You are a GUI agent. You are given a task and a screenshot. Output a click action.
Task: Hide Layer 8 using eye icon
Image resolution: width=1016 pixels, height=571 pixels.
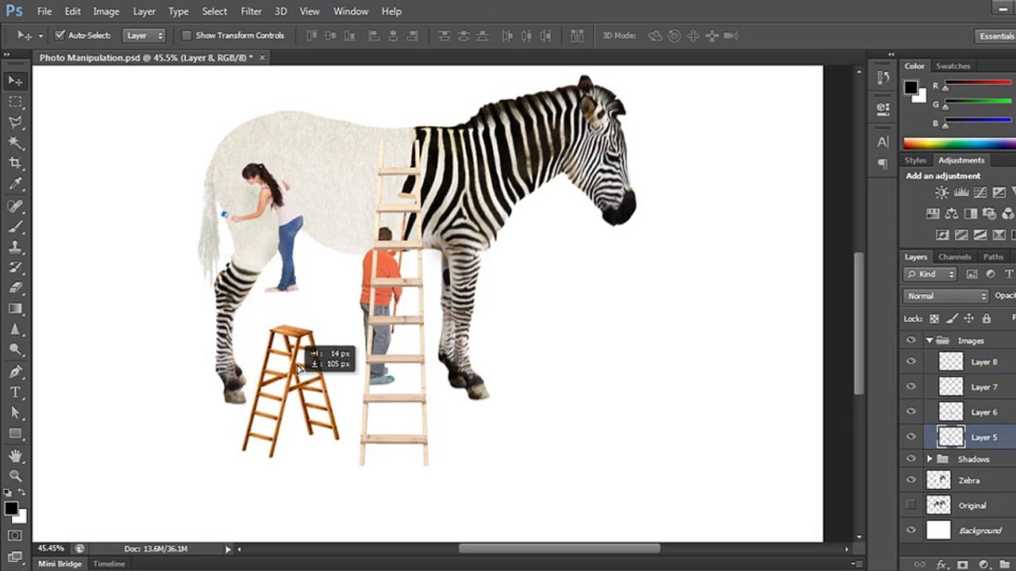point(911,362)
